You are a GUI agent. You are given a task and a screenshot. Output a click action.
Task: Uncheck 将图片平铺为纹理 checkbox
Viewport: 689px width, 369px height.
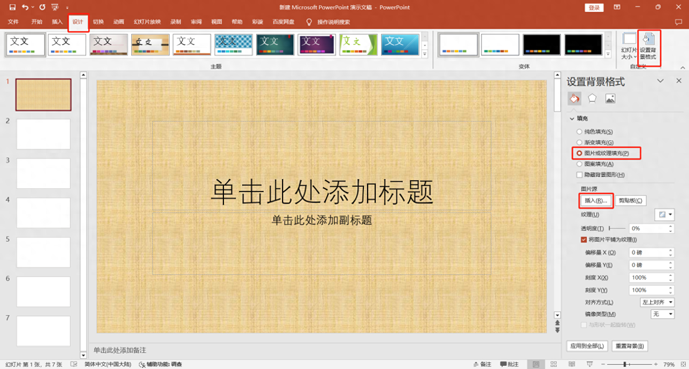(x=584, y=239)
